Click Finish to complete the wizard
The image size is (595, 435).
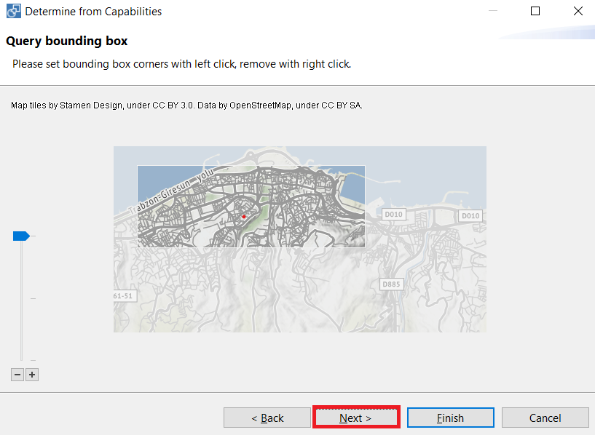pos(450,418)
